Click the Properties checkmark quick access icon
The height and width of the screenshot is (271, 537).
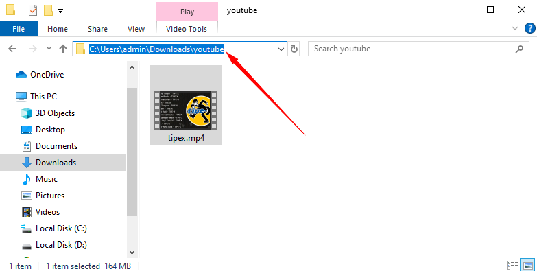pyautogui.click(x=32, y=10)
